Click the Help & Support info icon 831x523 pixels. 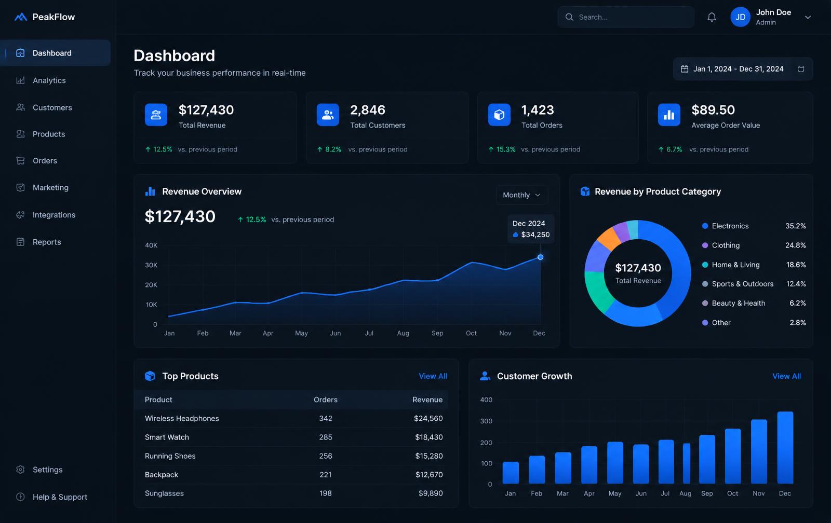pos(20,497)
